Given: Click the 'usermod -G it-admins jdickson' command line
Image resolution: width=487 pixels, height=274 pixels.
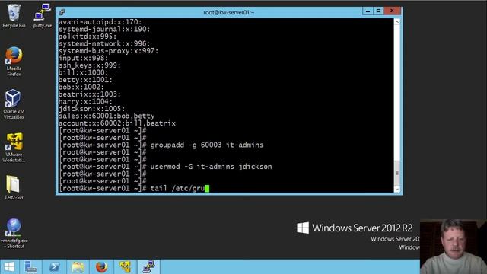Looking at the screenshot, I should click(x=166, y=167).
